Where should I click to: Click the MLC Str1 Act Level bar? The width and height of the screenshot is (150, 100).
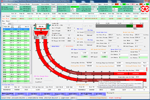[89, 32]
